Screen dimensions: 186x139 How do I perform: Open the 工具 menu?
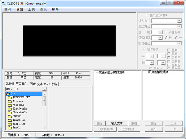pos(32,10)
